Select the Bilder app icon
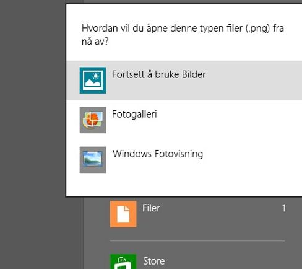302x269 pixels. pos(93,81)
